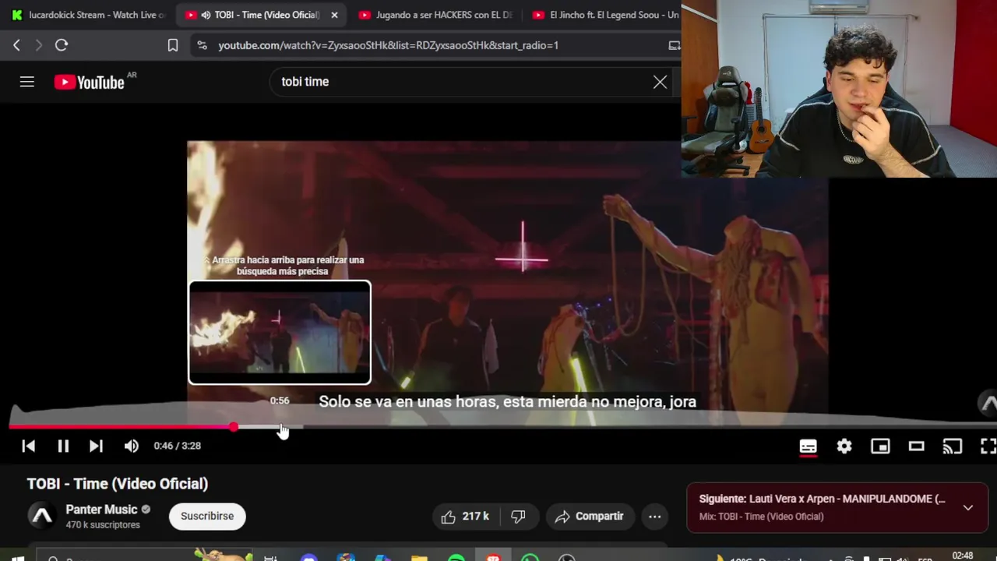Image resolution: width=997 pixels, height=561 pixels.
Task: Go back in browser history
Action: point(16,45)
